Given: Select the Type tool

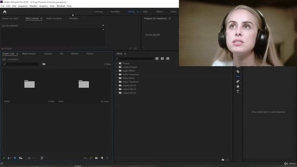Looking at the screenshot, I should (x=238, y=91).
